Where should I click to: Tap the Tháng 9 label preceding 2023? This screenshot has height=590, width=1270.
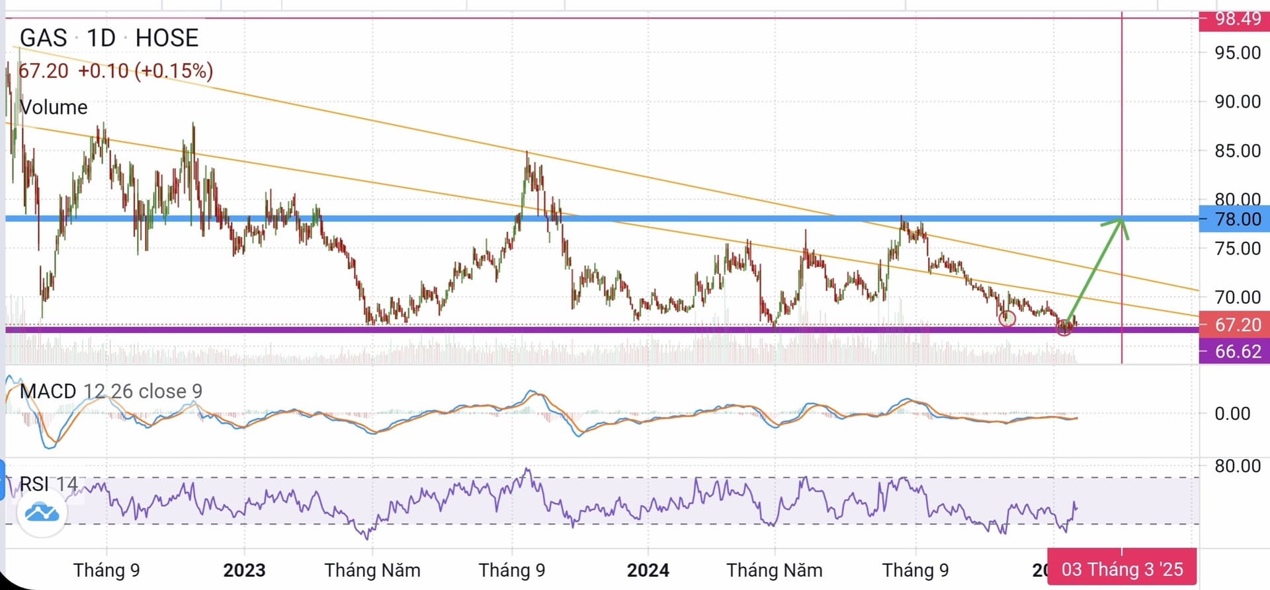[106, 570]
